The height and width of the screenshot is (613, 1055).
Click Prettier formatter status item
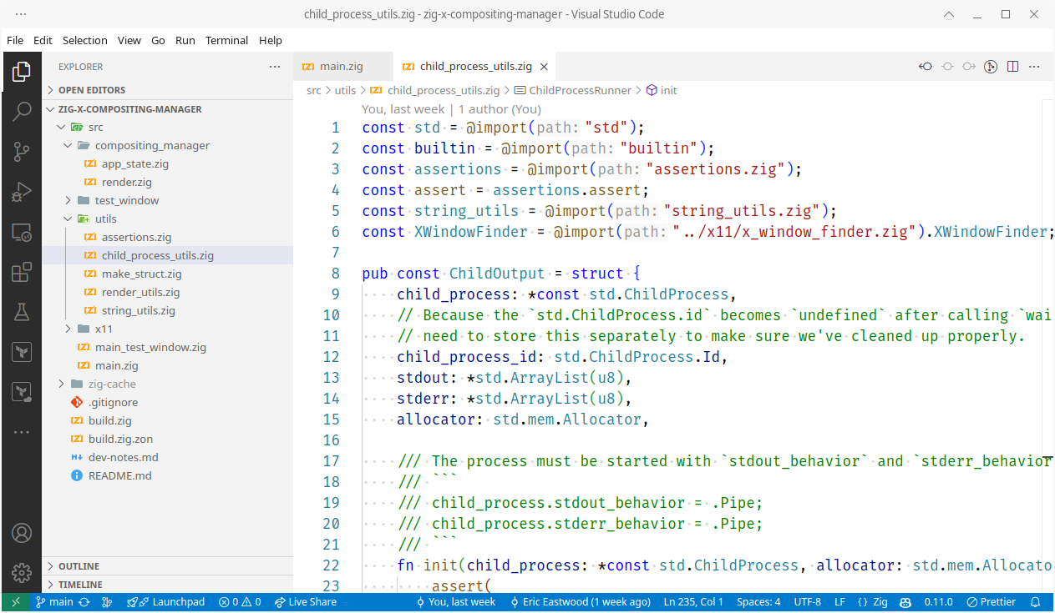(992, 602)
